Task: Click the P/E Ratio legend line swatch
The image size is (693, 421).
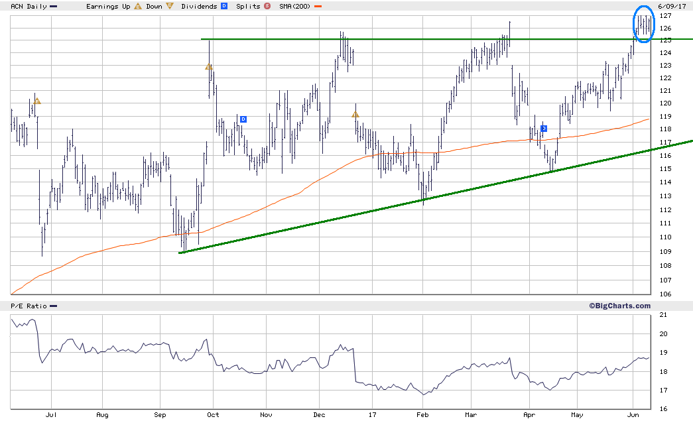Action: point(54,306)
